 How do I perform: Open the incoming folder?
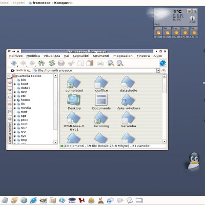tap(101, 120)
